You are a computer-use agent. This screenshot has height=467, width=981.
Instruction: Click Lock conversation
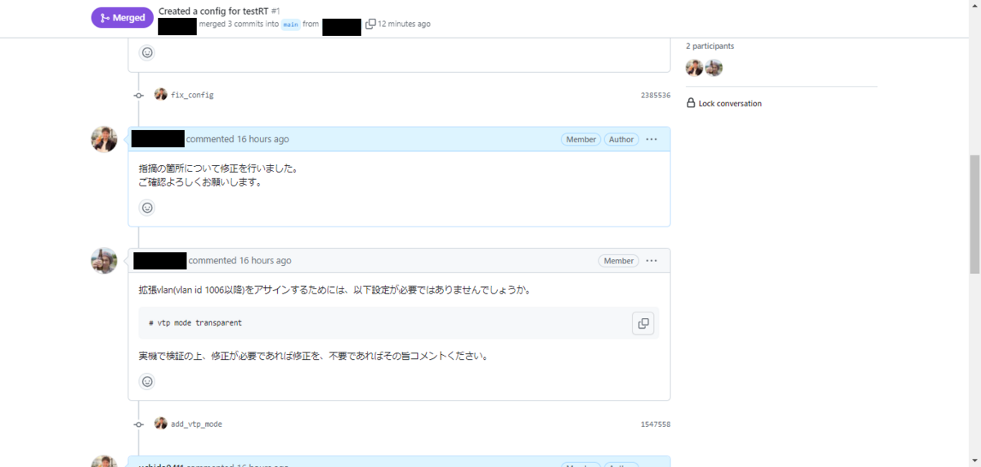point(724,104)
